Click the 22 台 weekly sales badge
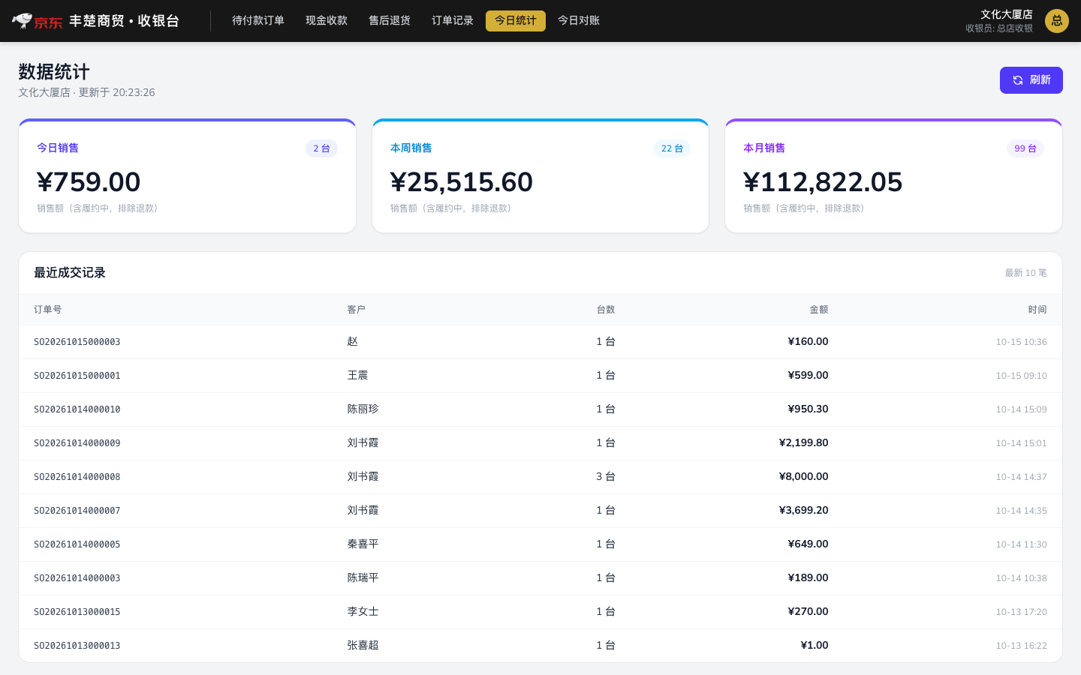The image size is (1081, 675). [672, 148]
